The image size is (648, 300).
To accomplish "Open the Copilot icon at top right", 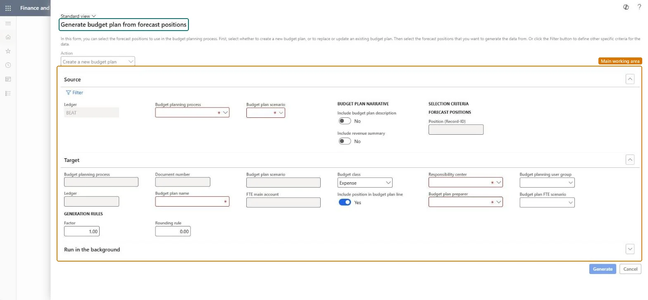I will (626, 7).
